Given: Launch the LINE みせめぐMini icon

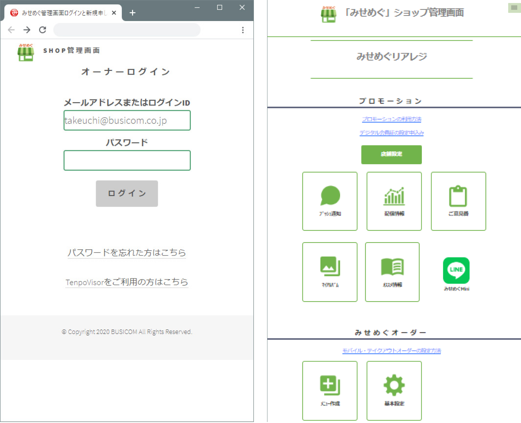Looking at the screenshot, I should (456, 274).
